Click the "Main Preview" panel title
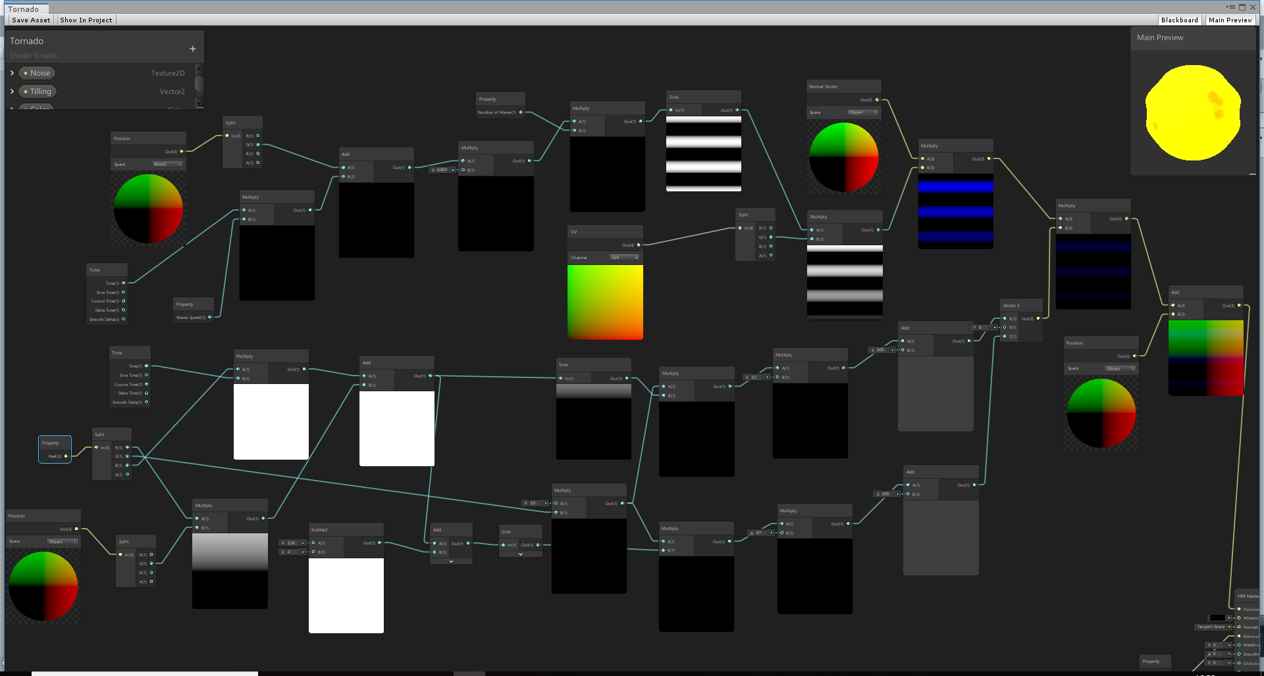This screenshot has height=676, width=1264. [1160, 37]
